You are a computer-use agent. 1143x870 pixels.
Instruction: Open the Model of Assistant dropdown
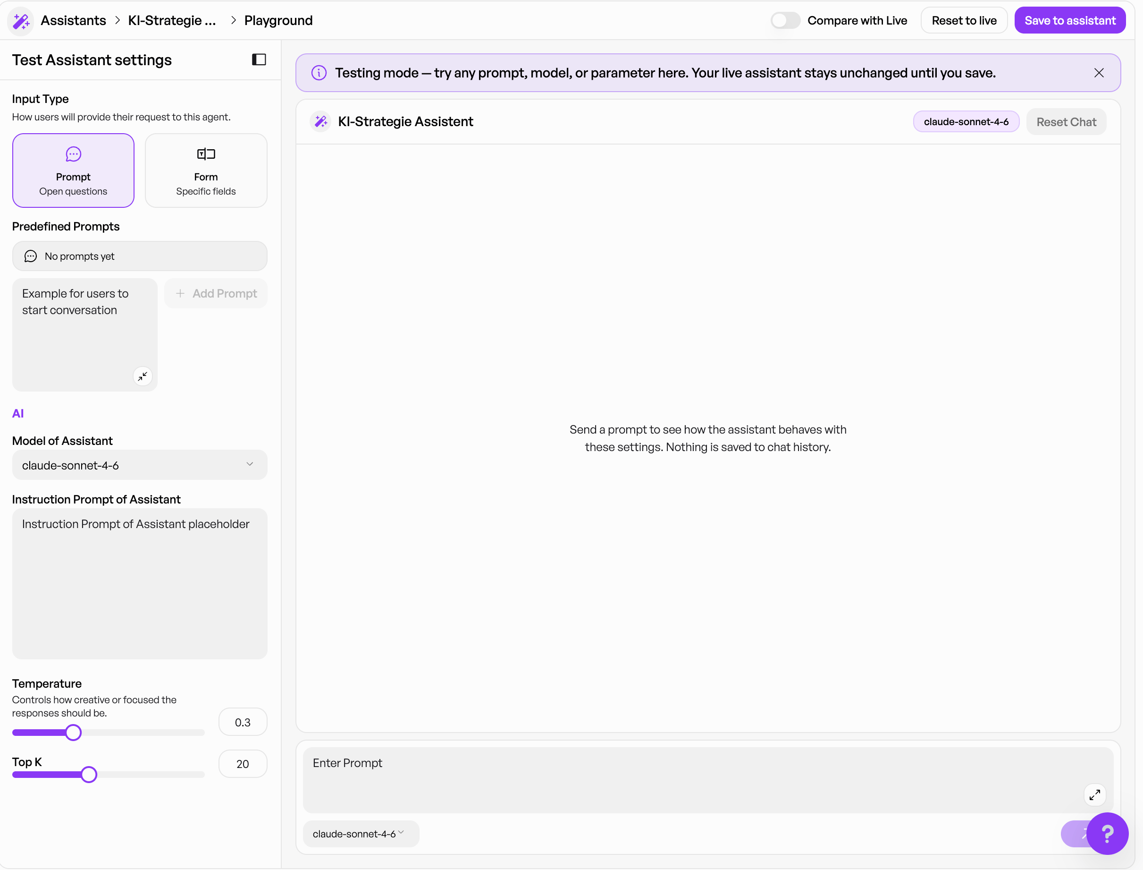coord(140,465)
